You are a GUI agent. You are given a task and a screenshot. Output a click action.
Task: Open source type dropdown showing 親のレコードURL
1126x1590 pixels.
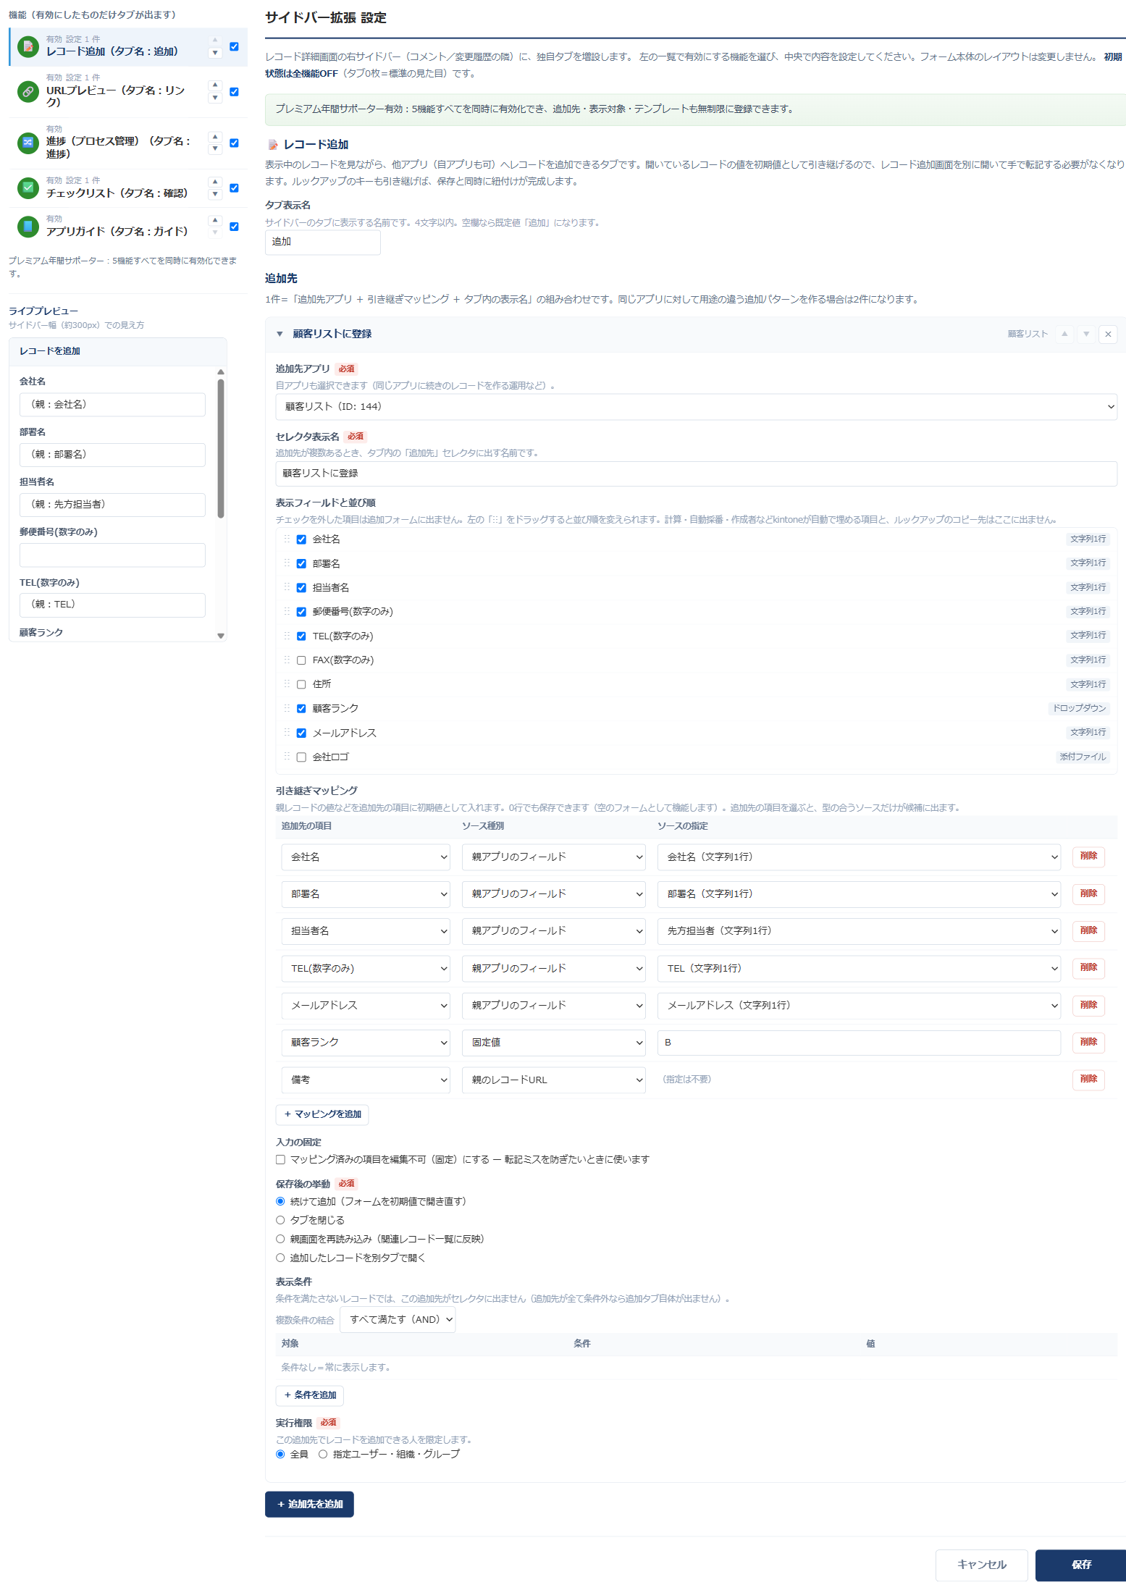tap(553, 1080)
